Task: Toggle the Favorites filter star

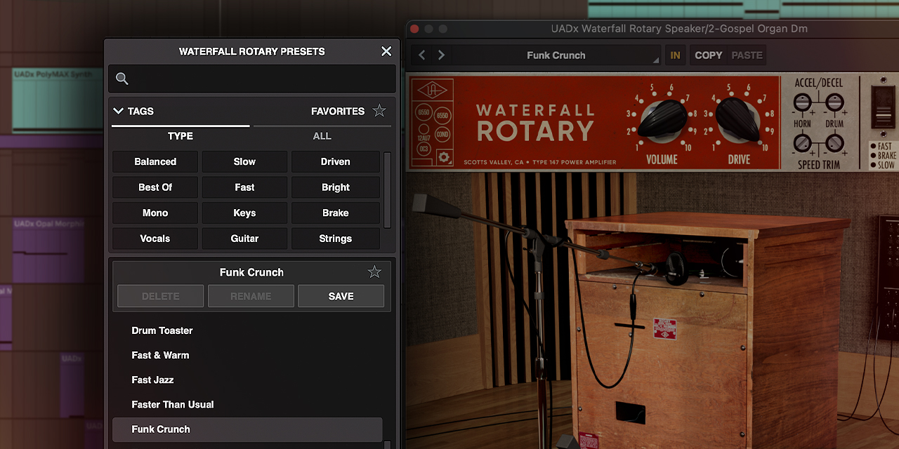Action: coord(379,111)
